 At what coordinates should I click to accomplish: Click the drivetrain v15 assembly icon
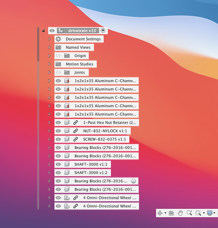(61, 31)
